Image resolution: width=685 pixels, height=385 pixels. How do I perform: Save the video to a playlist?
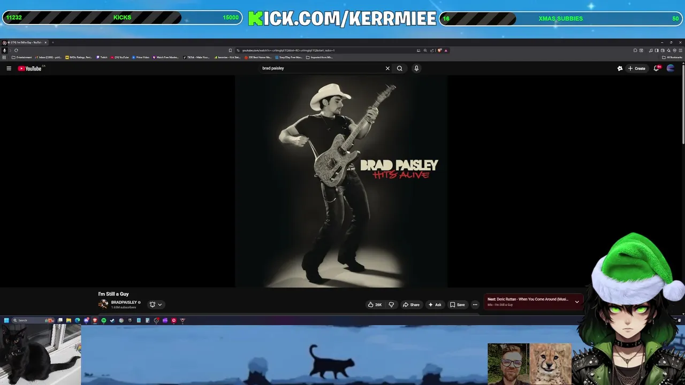458,305
